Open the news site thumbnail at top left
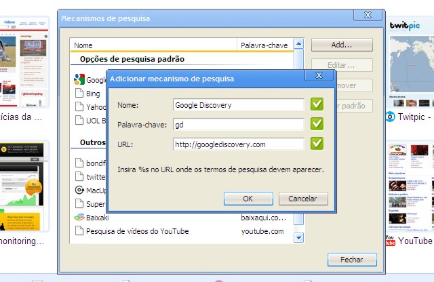Screen dimensions: 434x282 (x=24, y=62)
